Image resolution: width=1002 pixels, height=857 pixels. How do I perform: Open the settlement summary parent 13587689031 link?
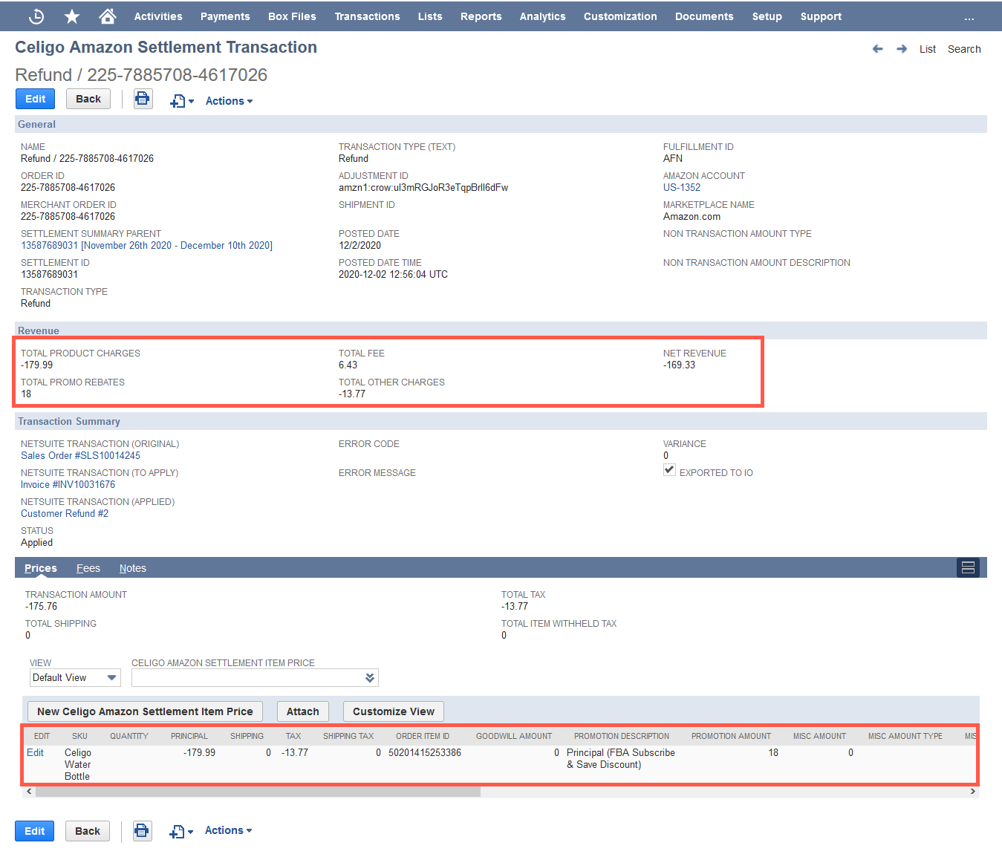click(x=146, y=245)
